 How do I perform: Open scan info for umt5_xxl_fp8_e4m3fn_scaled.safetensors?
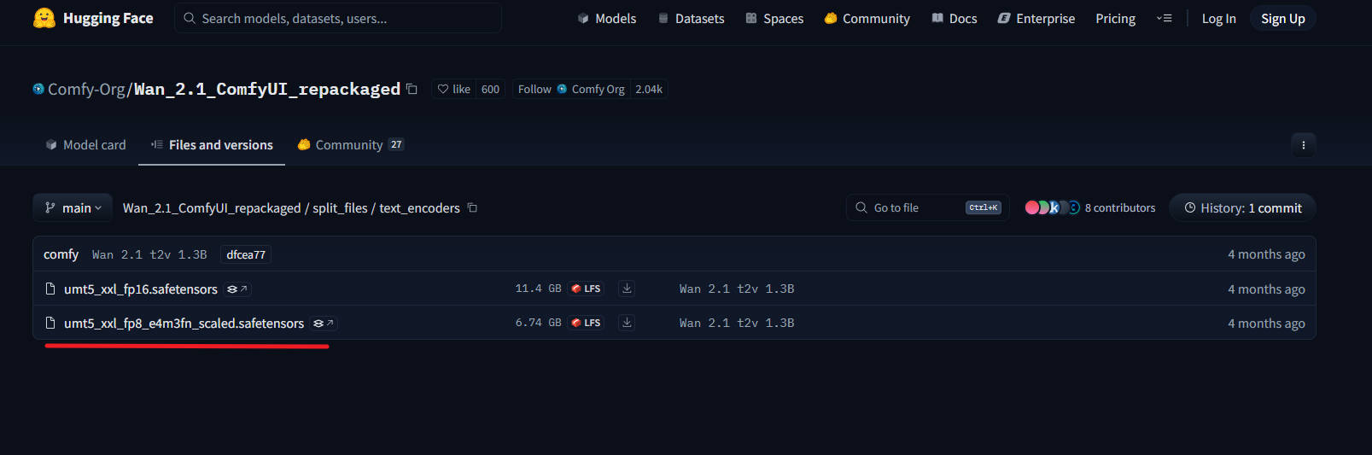point(324,324)
